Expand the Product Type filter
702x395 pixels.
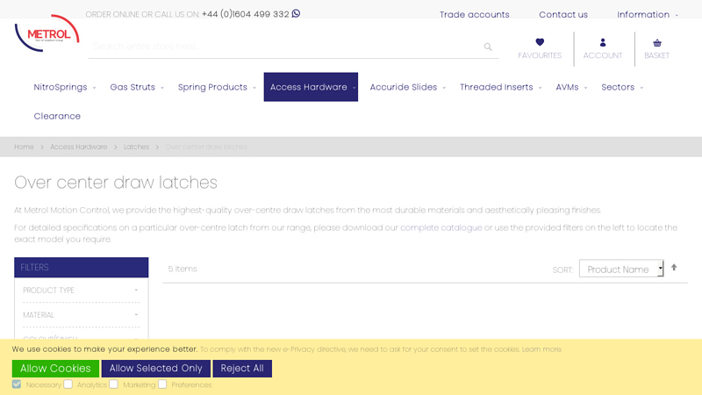(81, 291)
